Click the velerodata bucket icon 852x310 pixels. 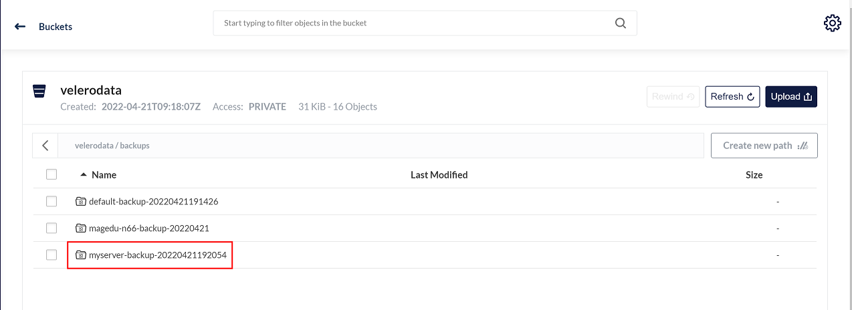[x=39, y=91]
